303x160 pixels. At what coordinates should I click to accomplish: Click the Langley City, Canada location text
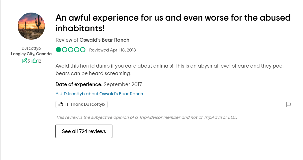coord(31,54)
